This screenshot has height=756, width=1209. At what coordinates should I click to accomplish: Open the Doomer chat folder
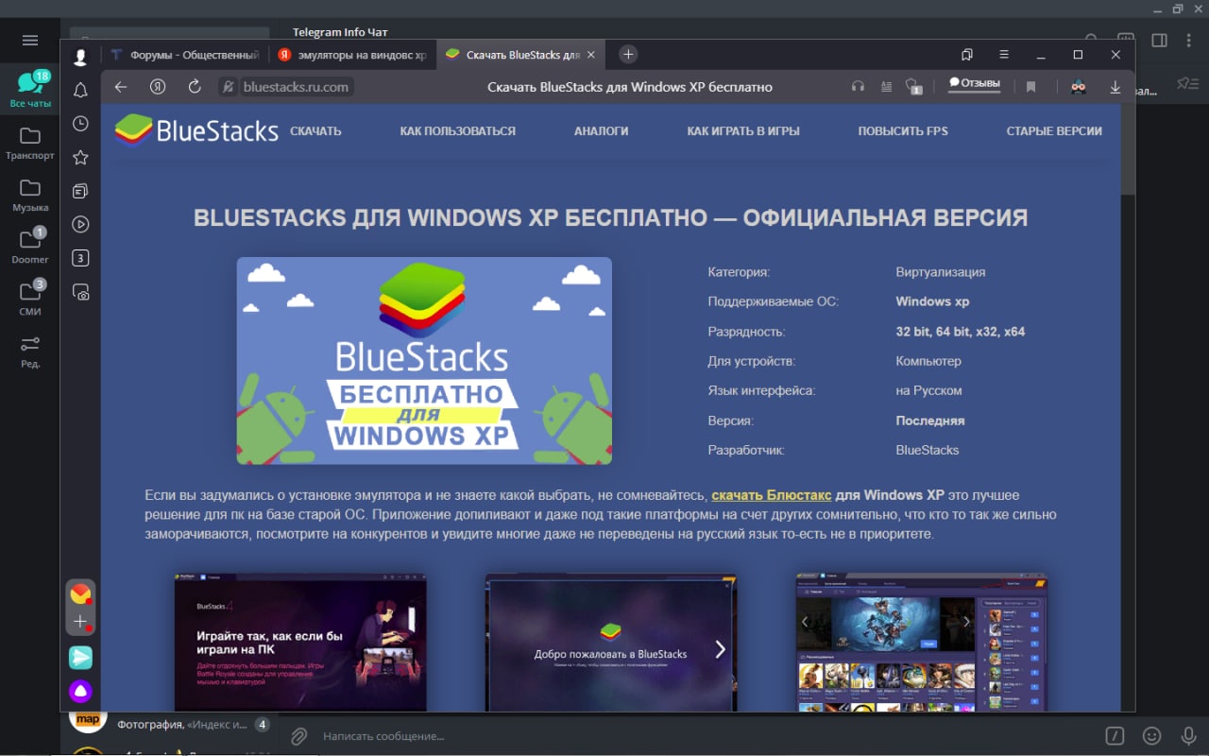(x=30, y=246)
